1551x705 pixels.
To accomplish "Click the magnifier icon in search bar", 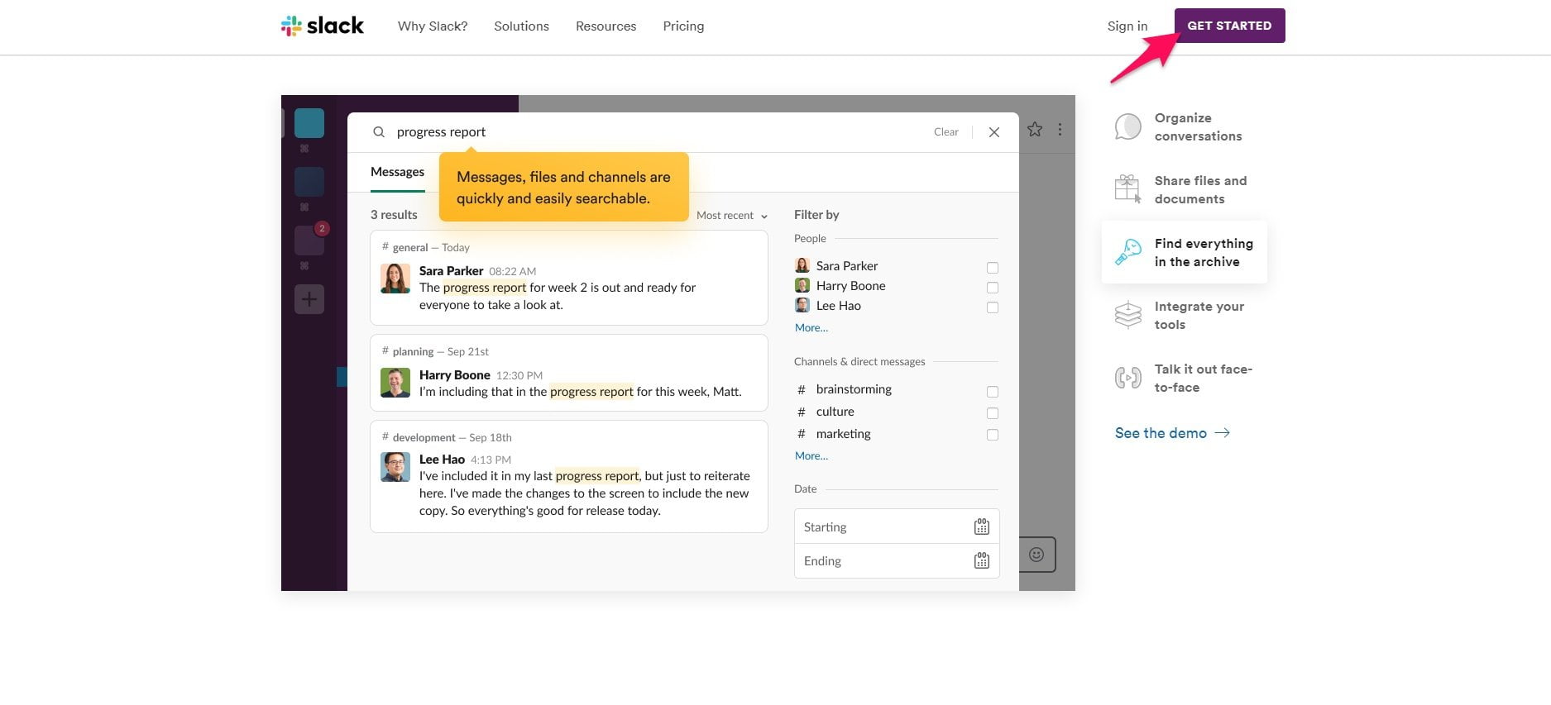I will (x=379, y=132).
